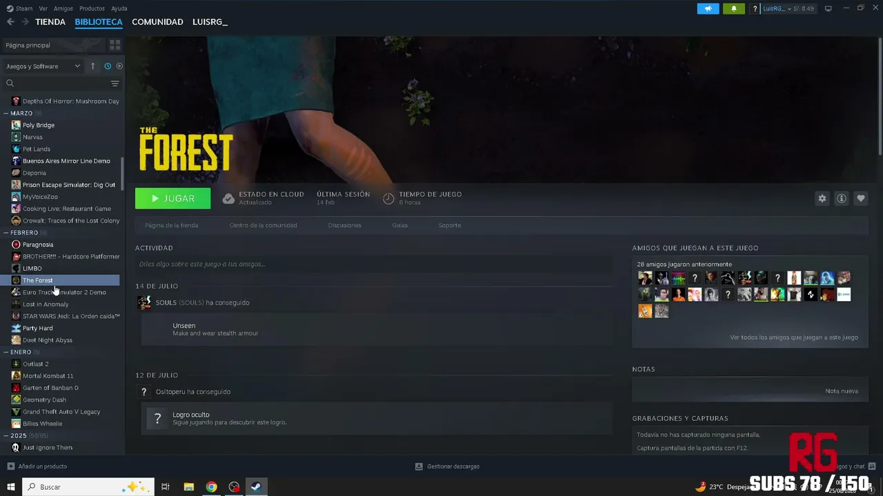The height and width of the screenshot is (496, 883).
Task: Go to the COMUNIDAD tab
Action: click(157, 22)
